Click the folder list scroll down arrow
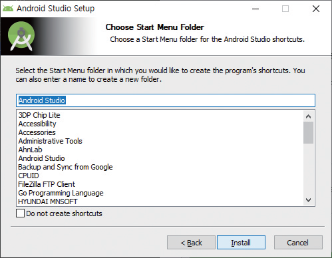This screenshot has height=258, width=332. point(308,200)
